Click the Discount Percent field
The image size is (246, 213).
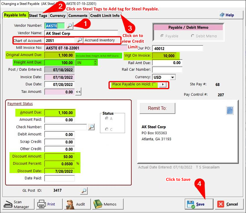[x=59, y=164]
